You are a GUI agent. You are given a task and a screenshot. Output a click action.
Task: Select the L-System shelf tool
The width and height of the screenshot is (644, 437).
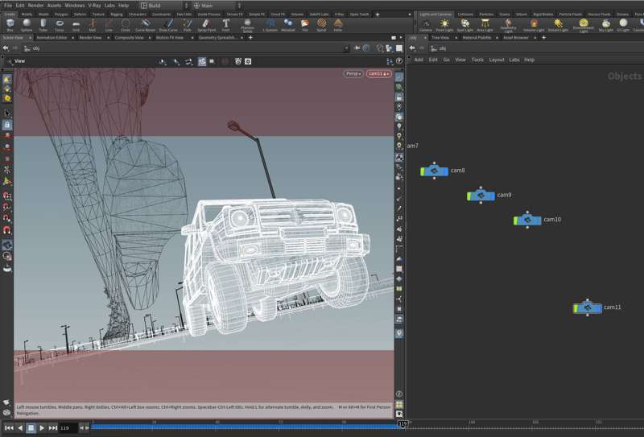click(x=270, y=25)
